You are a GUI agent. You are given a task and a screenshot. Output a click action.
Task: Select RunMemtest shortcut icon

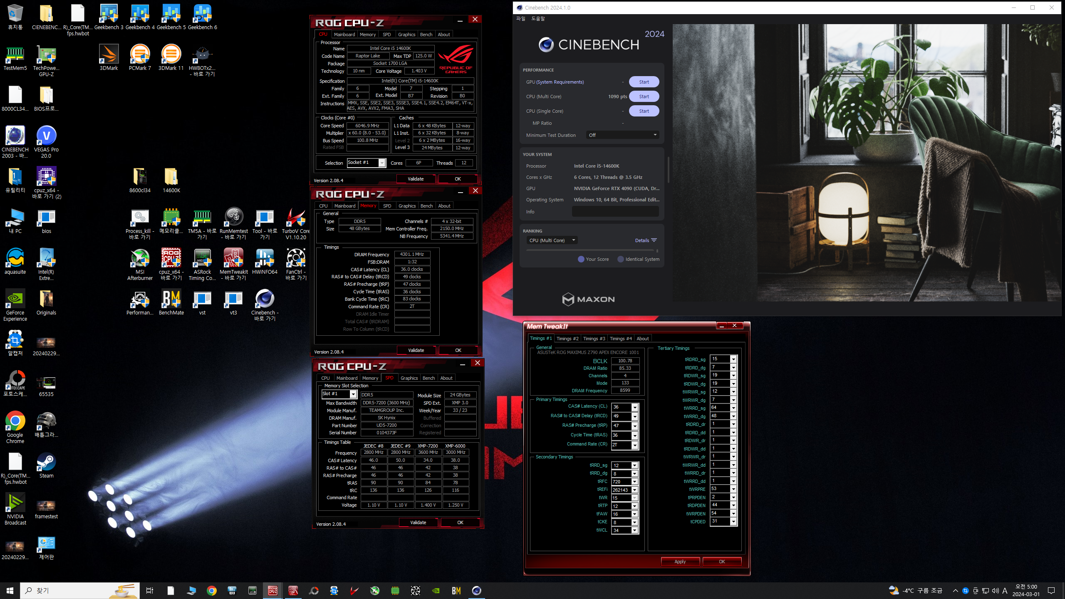(233, 224)
